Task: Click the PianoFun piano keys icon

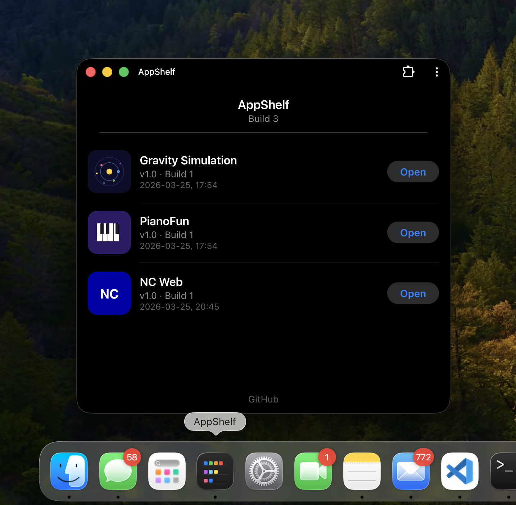Action: coord(109,232)
